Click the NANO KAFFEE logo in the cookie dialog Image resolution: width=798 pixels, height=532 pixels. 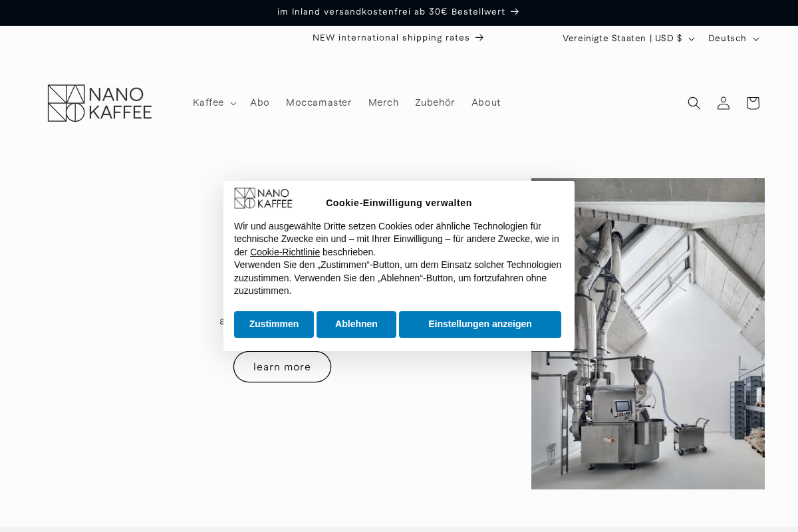[x=263, y=198]
